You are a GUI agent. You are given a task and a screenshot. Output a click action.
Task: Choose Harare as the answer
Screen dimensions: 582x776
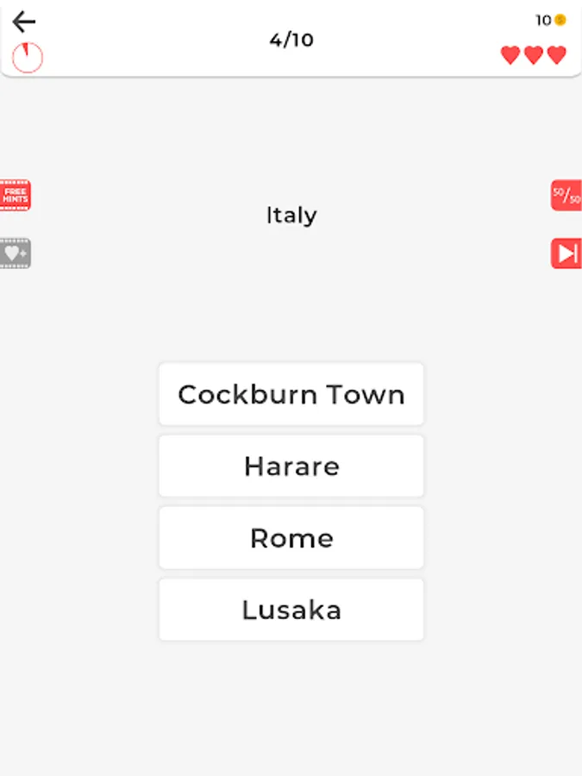click(291, 466)
